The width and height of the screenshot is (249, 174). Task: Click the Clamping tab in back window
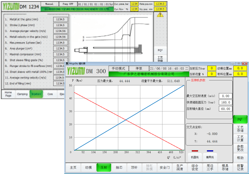pyautogui.click(x=22, y=94)
